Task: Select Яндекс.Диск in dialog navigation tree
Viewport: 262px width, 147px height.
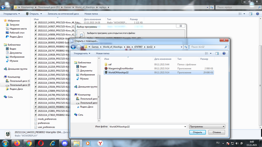Action: [86, 107]
